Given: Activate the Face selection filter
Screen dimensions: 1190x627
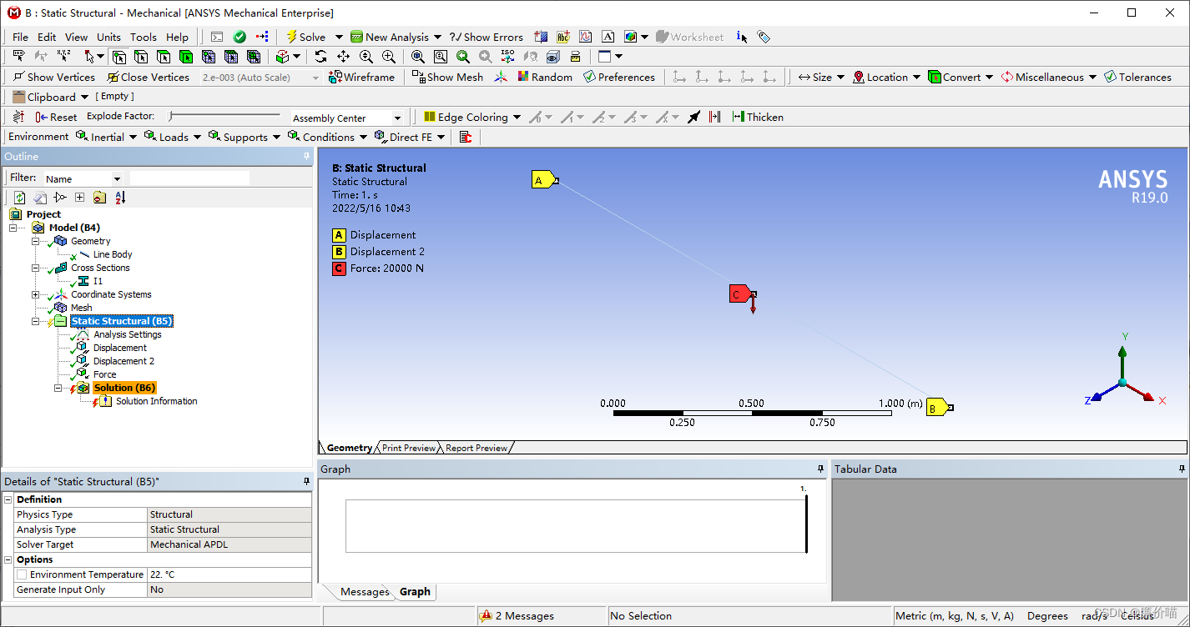Looking at the screenshot, I should 164,57.
